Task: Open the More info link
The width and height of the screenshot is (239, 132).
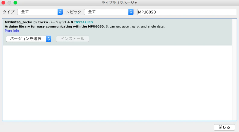Action: click(x=12, y=31)
